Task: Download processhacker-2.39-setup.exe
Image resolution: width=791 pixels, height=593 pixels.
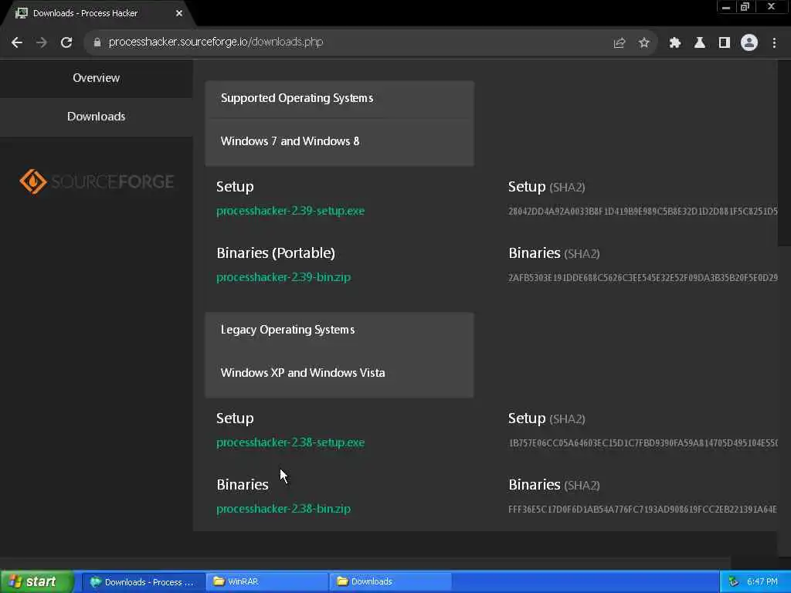Action: (x=290, y=211)
